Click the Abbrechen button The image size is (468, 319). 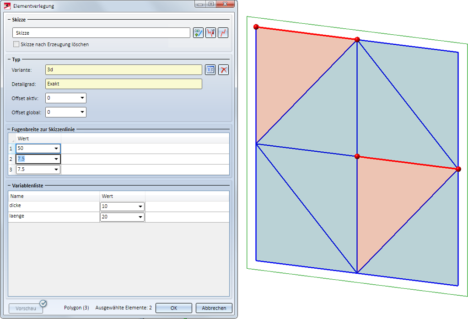tap(214, 308)
